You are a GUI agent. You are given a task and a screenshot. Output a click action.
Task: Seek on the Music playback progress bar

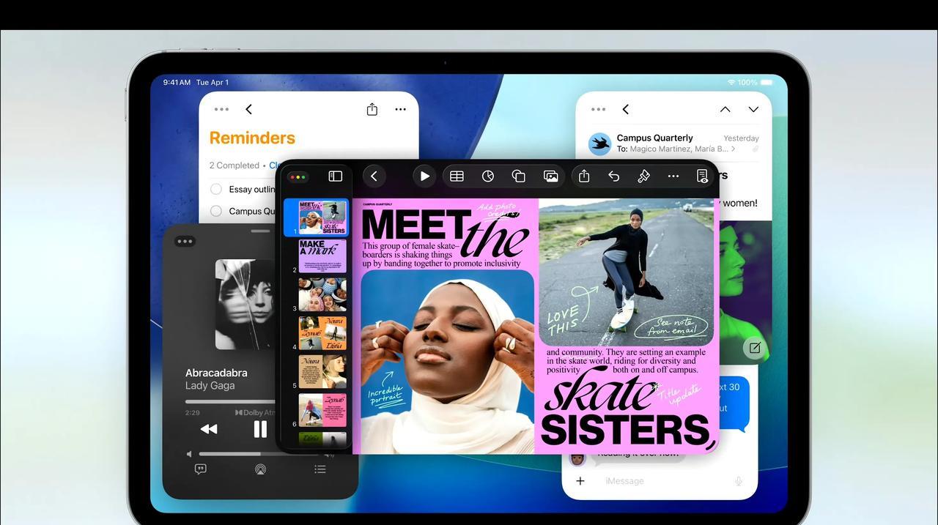pyautogui.click(x=231, y=401)
